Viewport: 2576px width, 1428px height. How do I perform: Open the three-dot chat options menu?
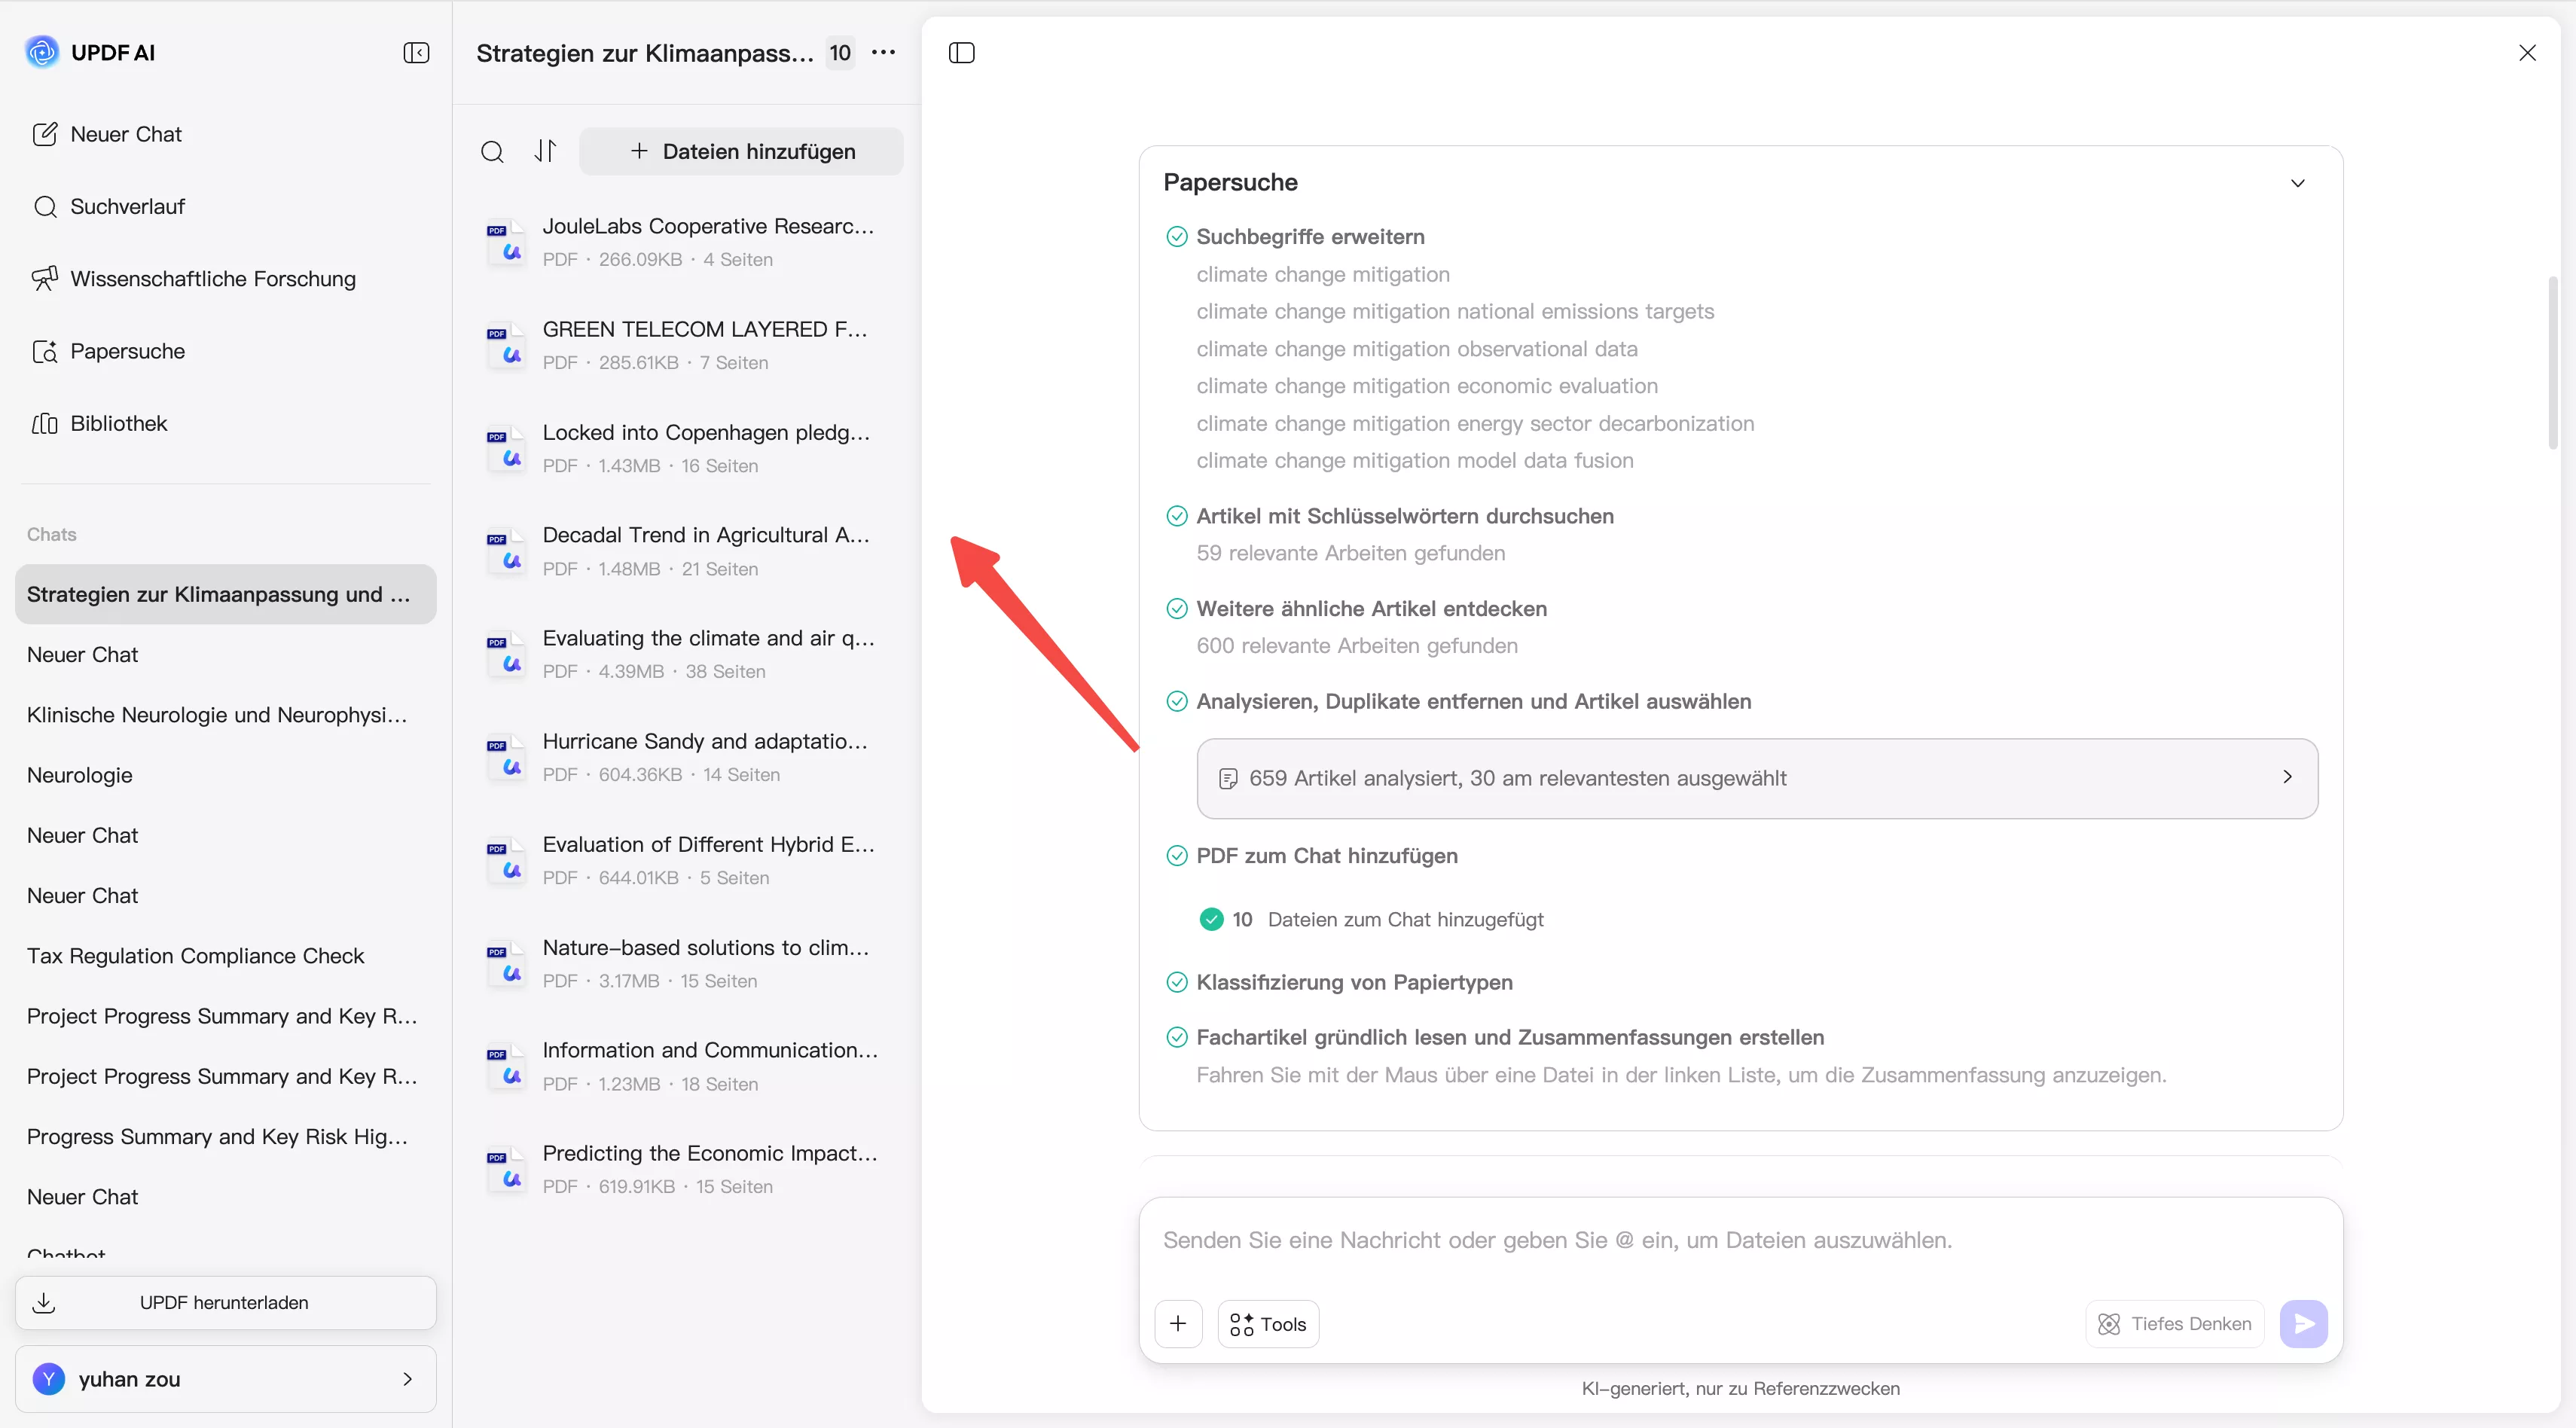pos(883,53)
